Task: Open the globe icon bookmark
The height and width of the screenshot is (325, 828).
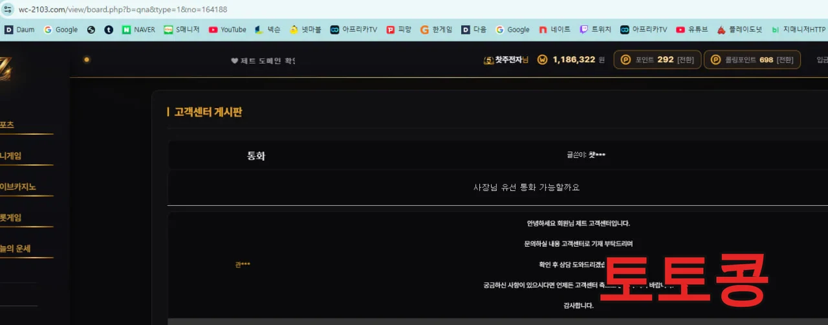Action: coord(91,29)
